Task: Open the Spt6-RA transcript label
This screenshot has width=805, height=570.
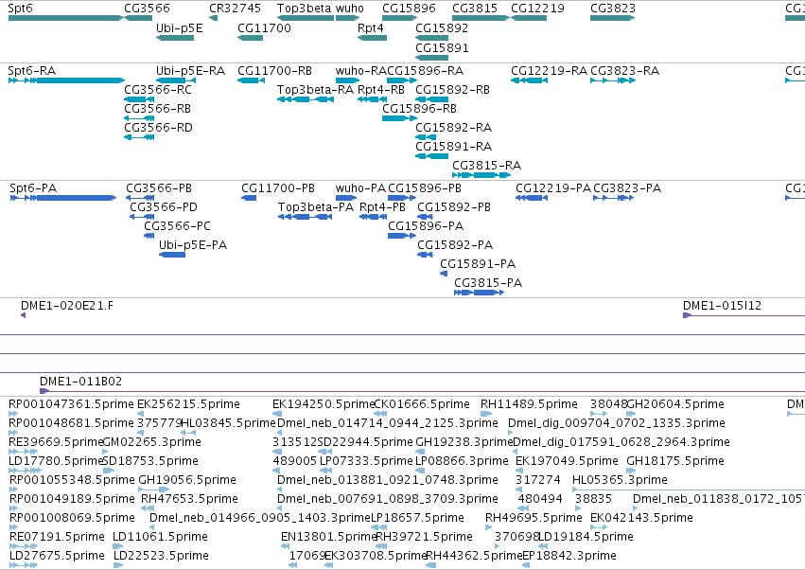Action: pyautogui.click(x=32, y=71)
